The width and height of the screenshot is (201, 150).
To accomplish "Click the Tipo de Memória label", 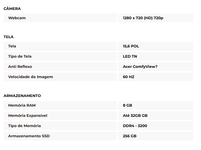I will [x=24, y=126].
